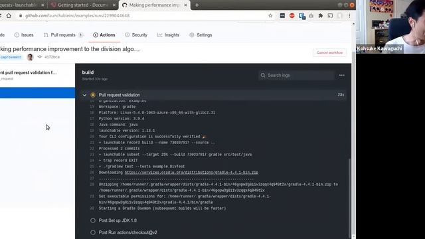Click the Post Run actions/checkout@v2 step
The width and height of the screenshot is (425, 239).
coord(128,232)
